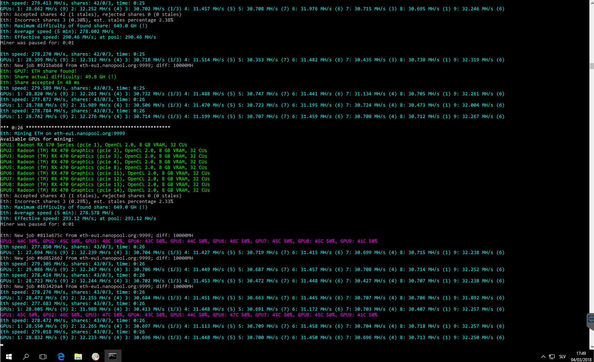Image resolution: width=594 pixels, height=362 pixels.
Task: Click temperature line starting 'GPU1: 44C 50%'
Action: [189, 241]
